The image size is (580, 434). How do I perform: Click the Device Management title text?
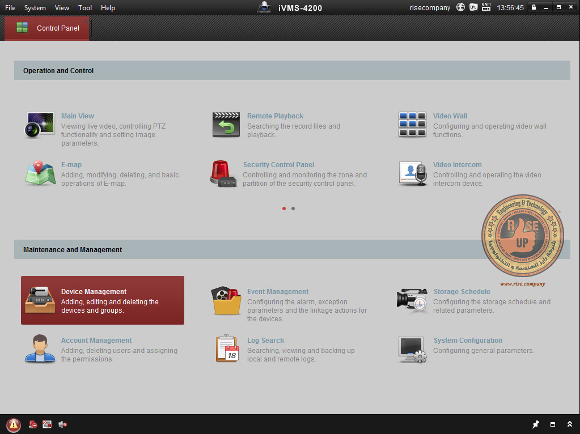coord(94,292)
